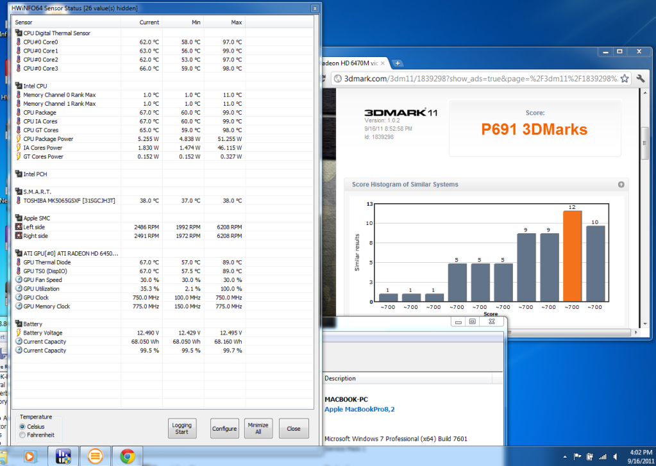Click the clock icon of GPU Fan Speed

(x=19, y=279)
